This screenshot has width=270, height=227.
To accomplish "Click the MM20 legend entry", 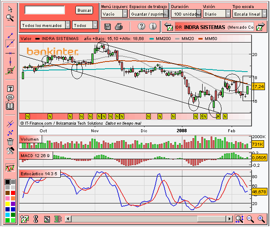I will point(184,39).
